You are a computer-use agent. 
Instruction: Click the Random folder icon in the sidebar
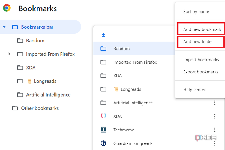tap(20, 41)
